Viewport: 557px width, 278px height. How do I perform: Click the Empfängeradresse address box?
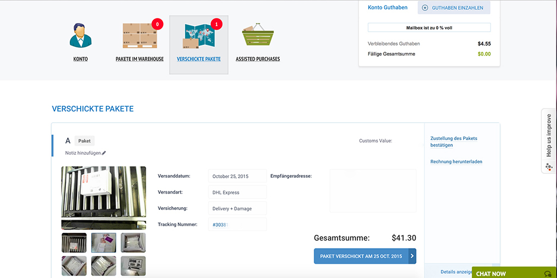[x=373, y=191]
